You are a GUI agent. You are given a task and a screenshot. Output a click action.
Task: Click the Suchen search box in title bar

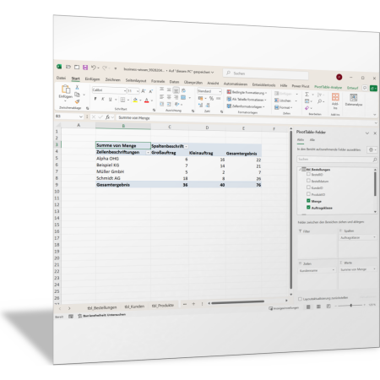point(266,74)
